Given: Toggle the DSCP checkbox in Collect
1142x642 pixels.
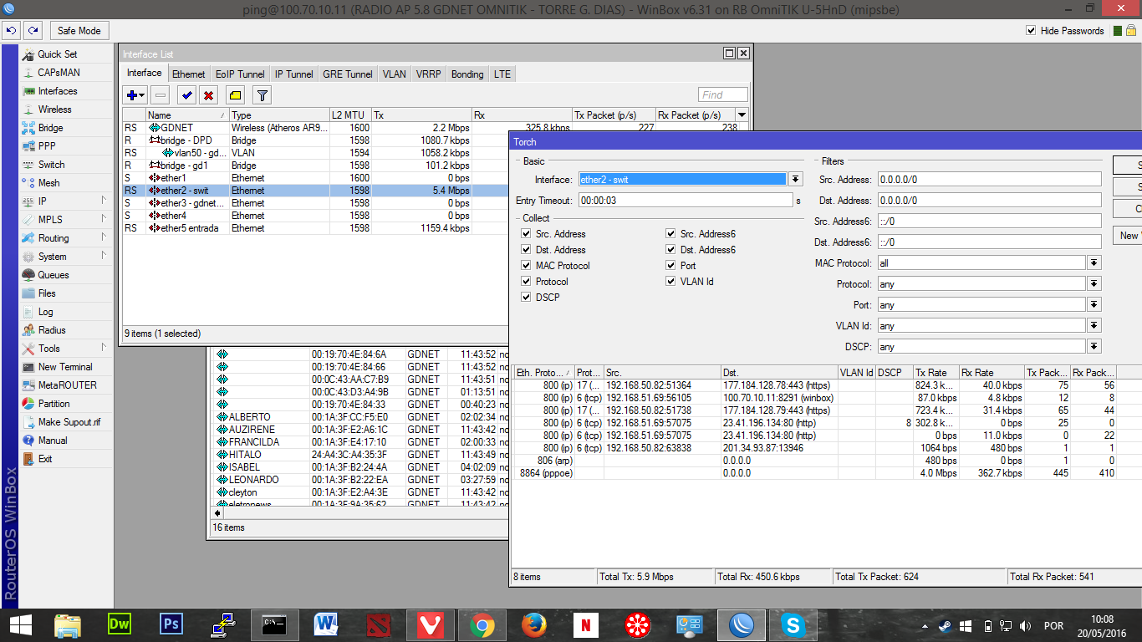Looking at the screenshot, I should coord(527,298).
